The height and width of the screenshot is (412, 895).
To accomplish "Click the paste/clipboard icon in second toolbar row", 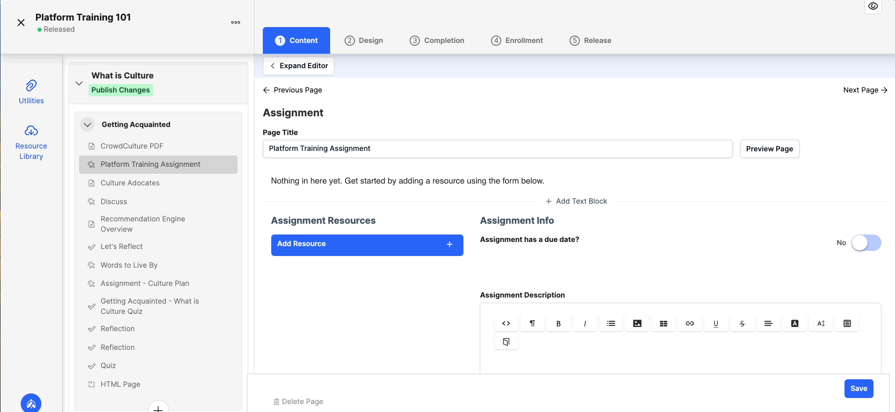I will pyautogui.click(x=506, y=342).
